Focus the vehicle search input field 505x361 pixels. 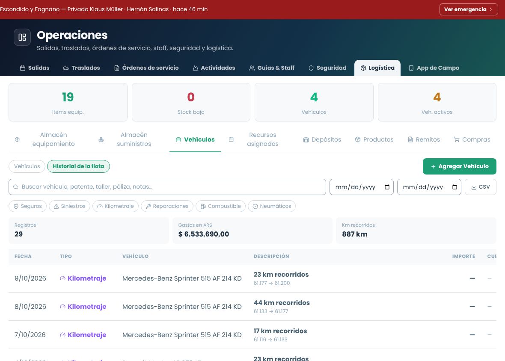[167, 187]
